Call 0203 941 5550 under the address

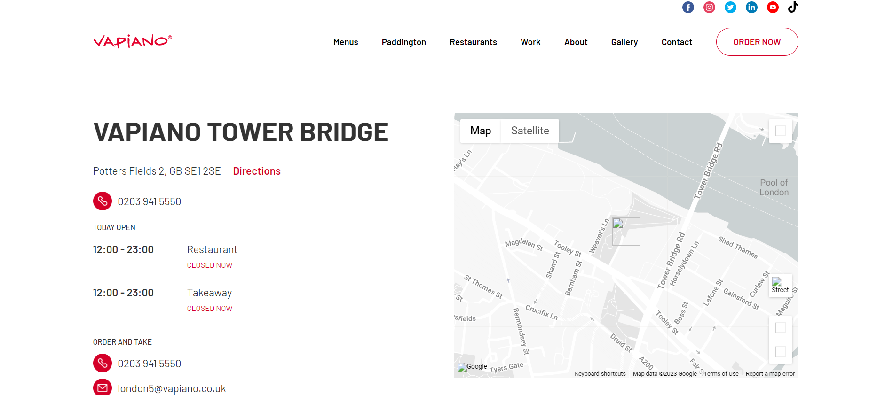click(x=149, y=201)
